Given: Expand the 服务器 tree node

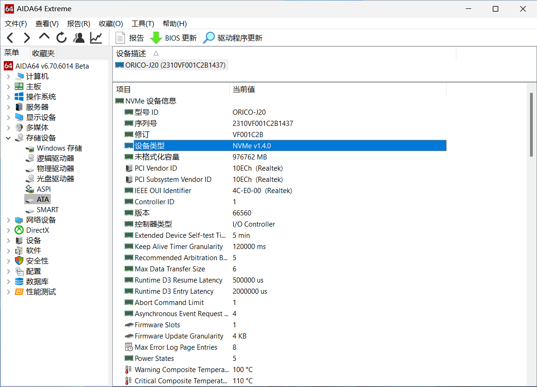Looking at the screenshot, I should click(x=8, y=107).
